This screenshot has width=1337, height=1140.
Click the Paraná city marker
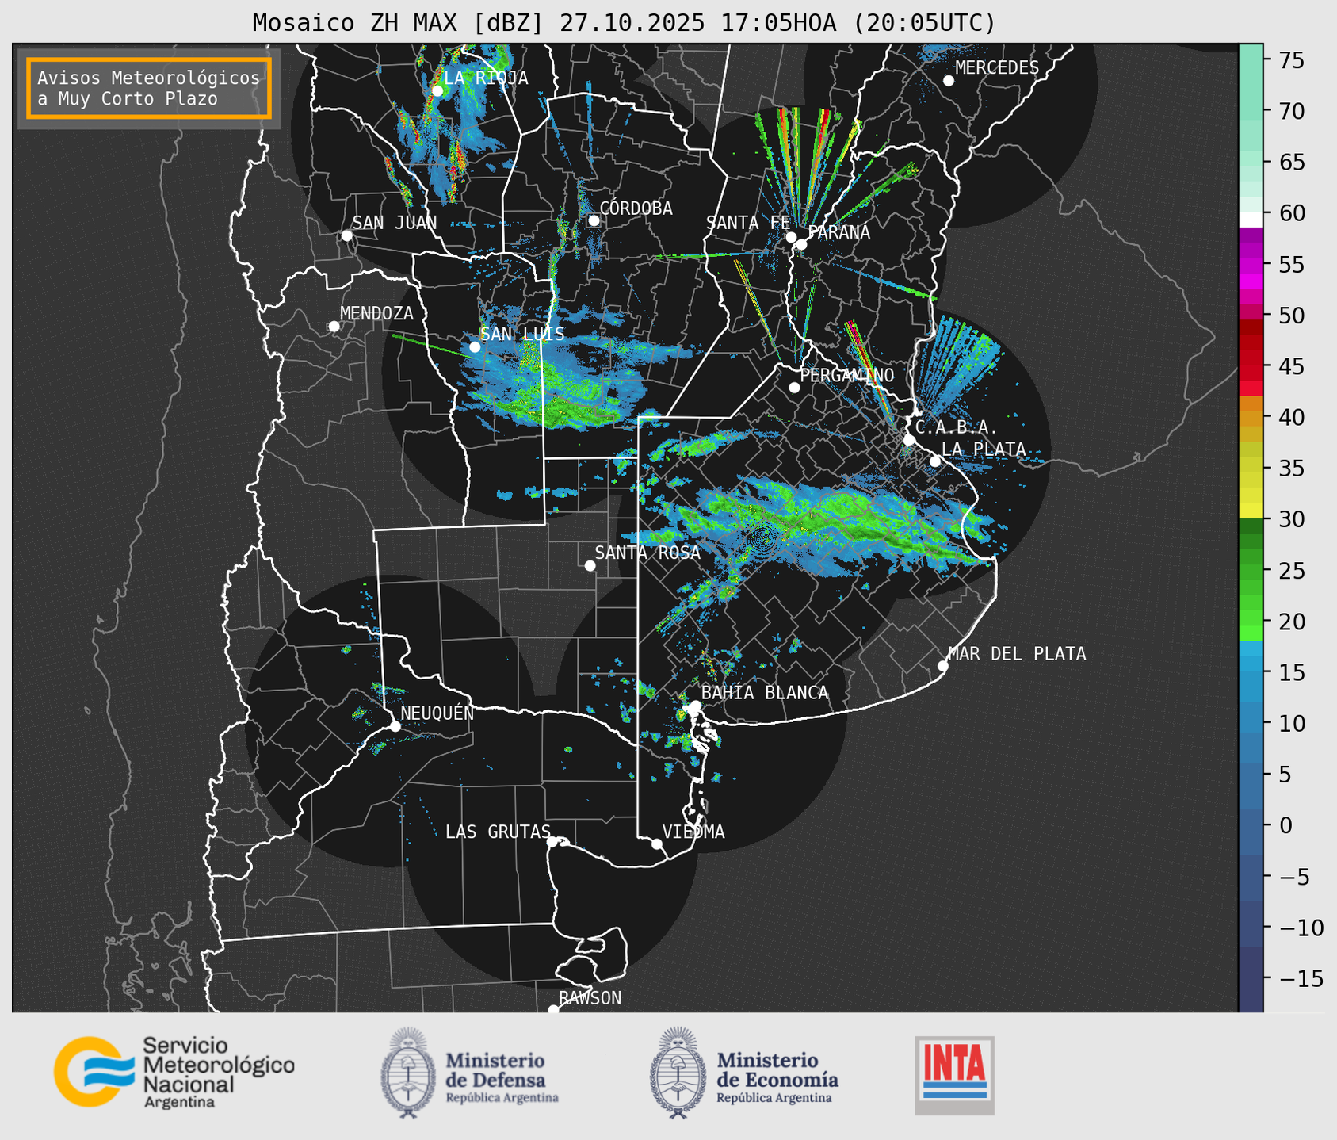[801, 244]
